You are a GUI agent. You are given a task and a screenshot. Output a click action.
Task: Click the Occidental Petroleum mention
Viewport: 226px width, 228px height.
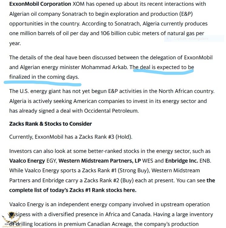tap(111, 111)
